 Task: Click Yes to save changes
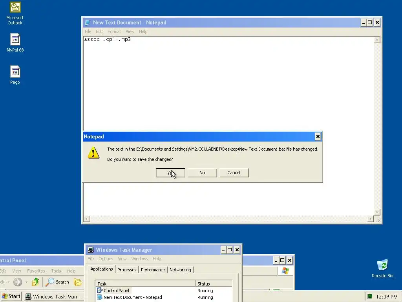[x=170, y=173]
